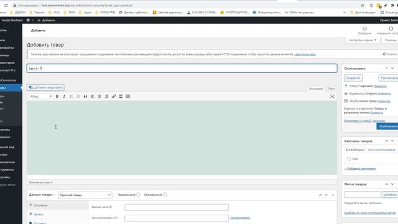Click the Запланировать sale price link
Screen dimensions: 398x224
click(240, 218)
